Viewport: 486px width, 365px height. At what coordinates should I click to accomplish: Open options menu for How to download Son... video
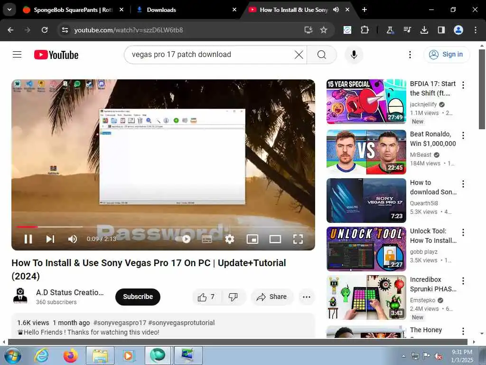tap(463, 184)
